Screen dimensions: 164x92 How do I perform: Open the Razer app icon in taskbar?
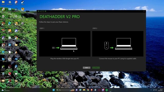[110, 90]
